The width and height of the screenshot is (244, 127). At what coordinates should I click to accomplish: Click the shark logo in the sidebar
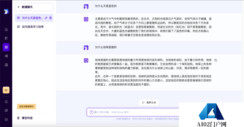pyautogui.click(x=6, y=11)
